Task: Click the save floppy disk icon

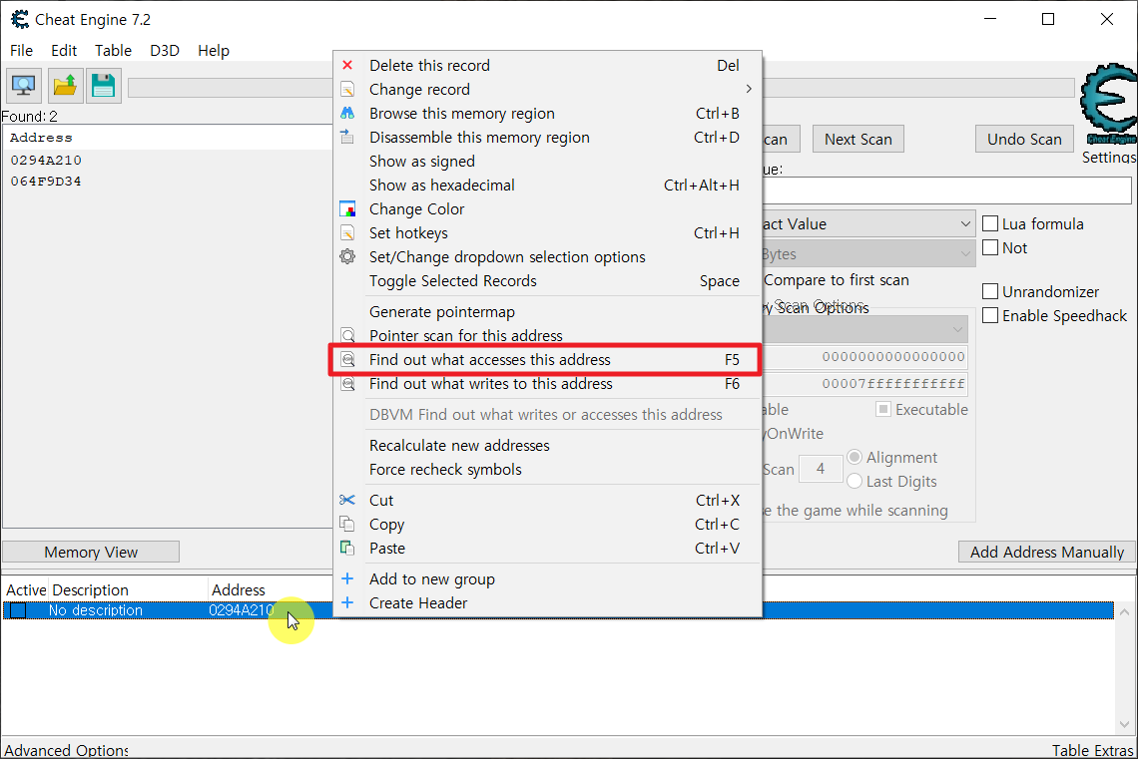Action: (x=103, y=86)
